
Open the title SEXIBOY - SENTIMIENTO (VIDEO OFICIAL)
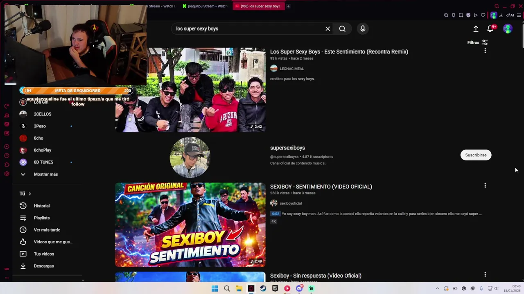click(321, 187)
